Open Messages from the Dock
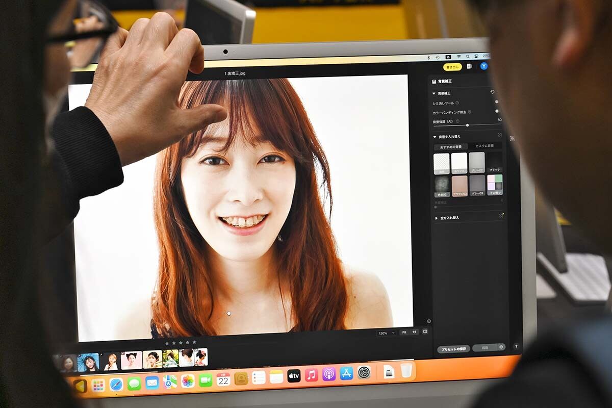 tap(134, 383)
